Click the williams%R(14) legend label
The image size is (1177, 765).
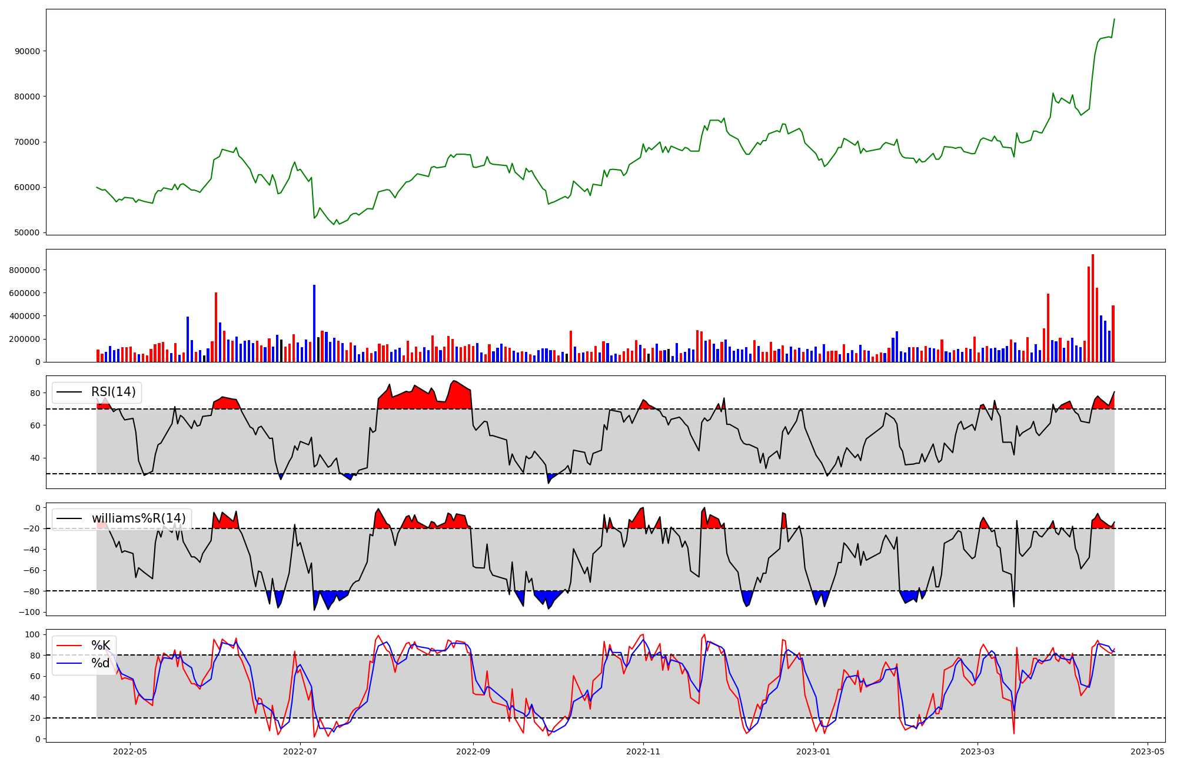coord(138,518)
